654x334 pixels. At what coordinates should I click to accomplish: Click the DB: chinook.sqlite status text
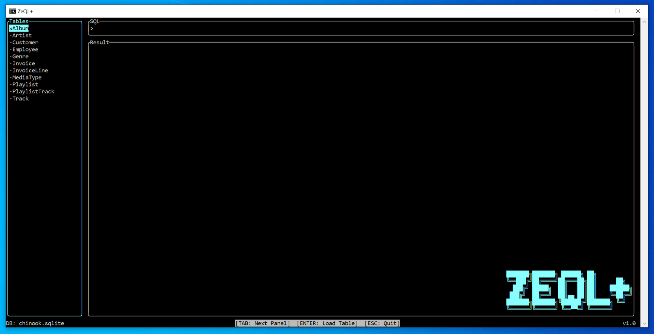pyautogui.click(x=35, y=323)
